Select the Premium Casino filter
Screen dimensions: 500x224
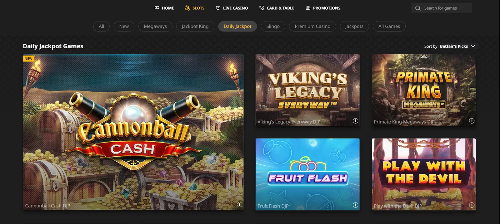pos(312,27)
